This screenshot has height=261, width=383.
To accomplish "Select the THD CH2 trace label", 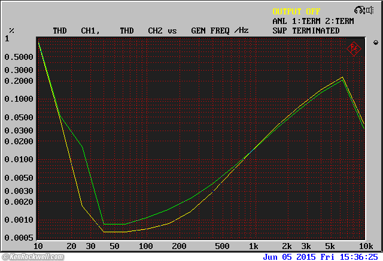I will (141, 31).
